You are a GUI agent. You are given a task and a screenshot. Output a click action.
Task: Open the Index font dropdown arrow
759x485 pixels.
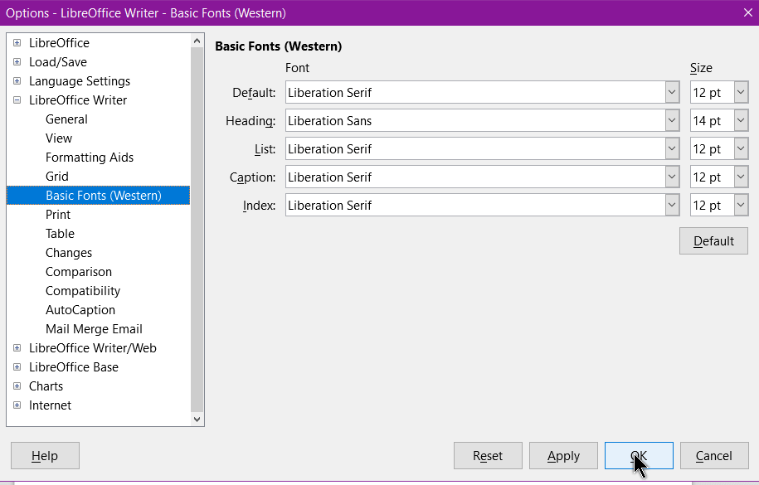coord(672,206)
